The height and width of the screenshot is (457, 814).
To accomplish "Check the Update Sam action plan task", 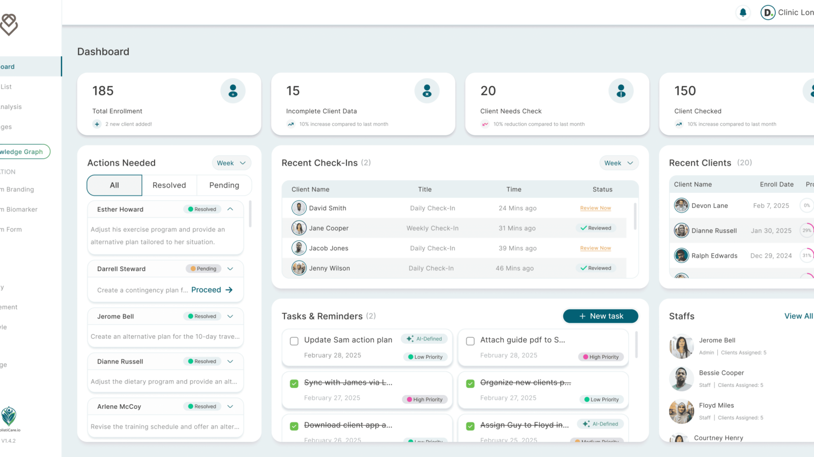I will pyautogui.click(x=294, y=341).
